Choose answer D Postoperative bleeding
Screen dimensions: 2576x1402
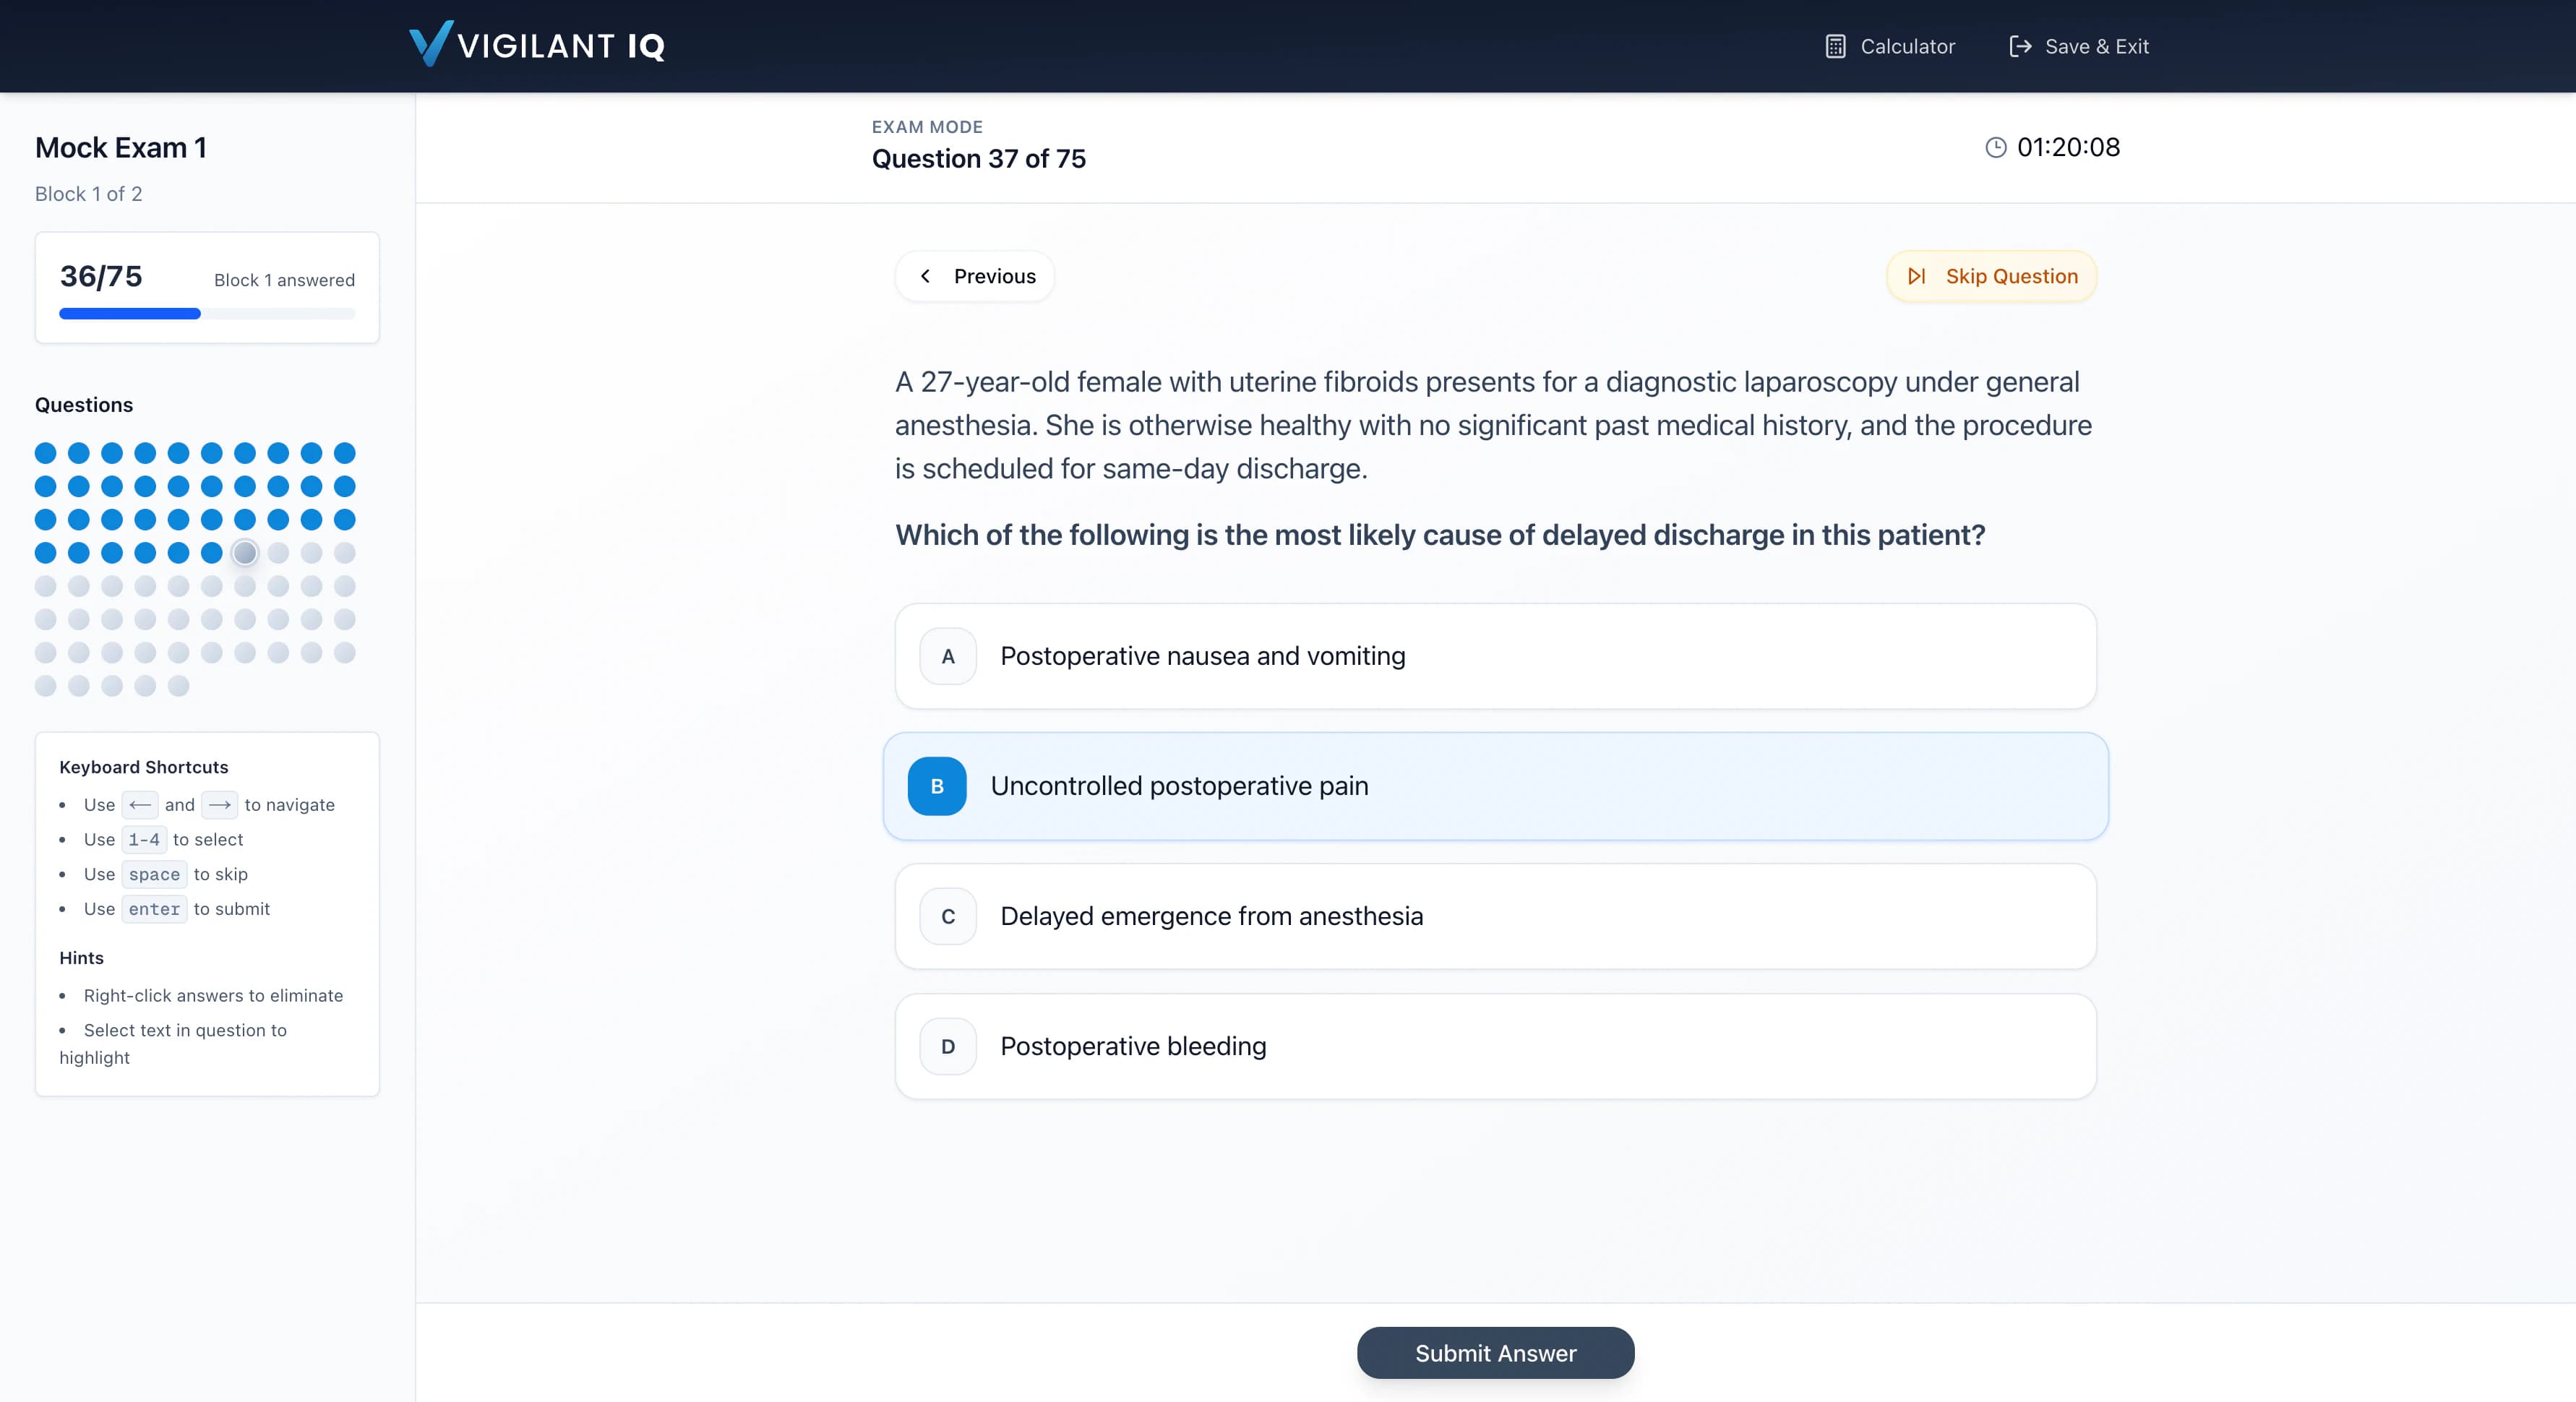1495,1046
